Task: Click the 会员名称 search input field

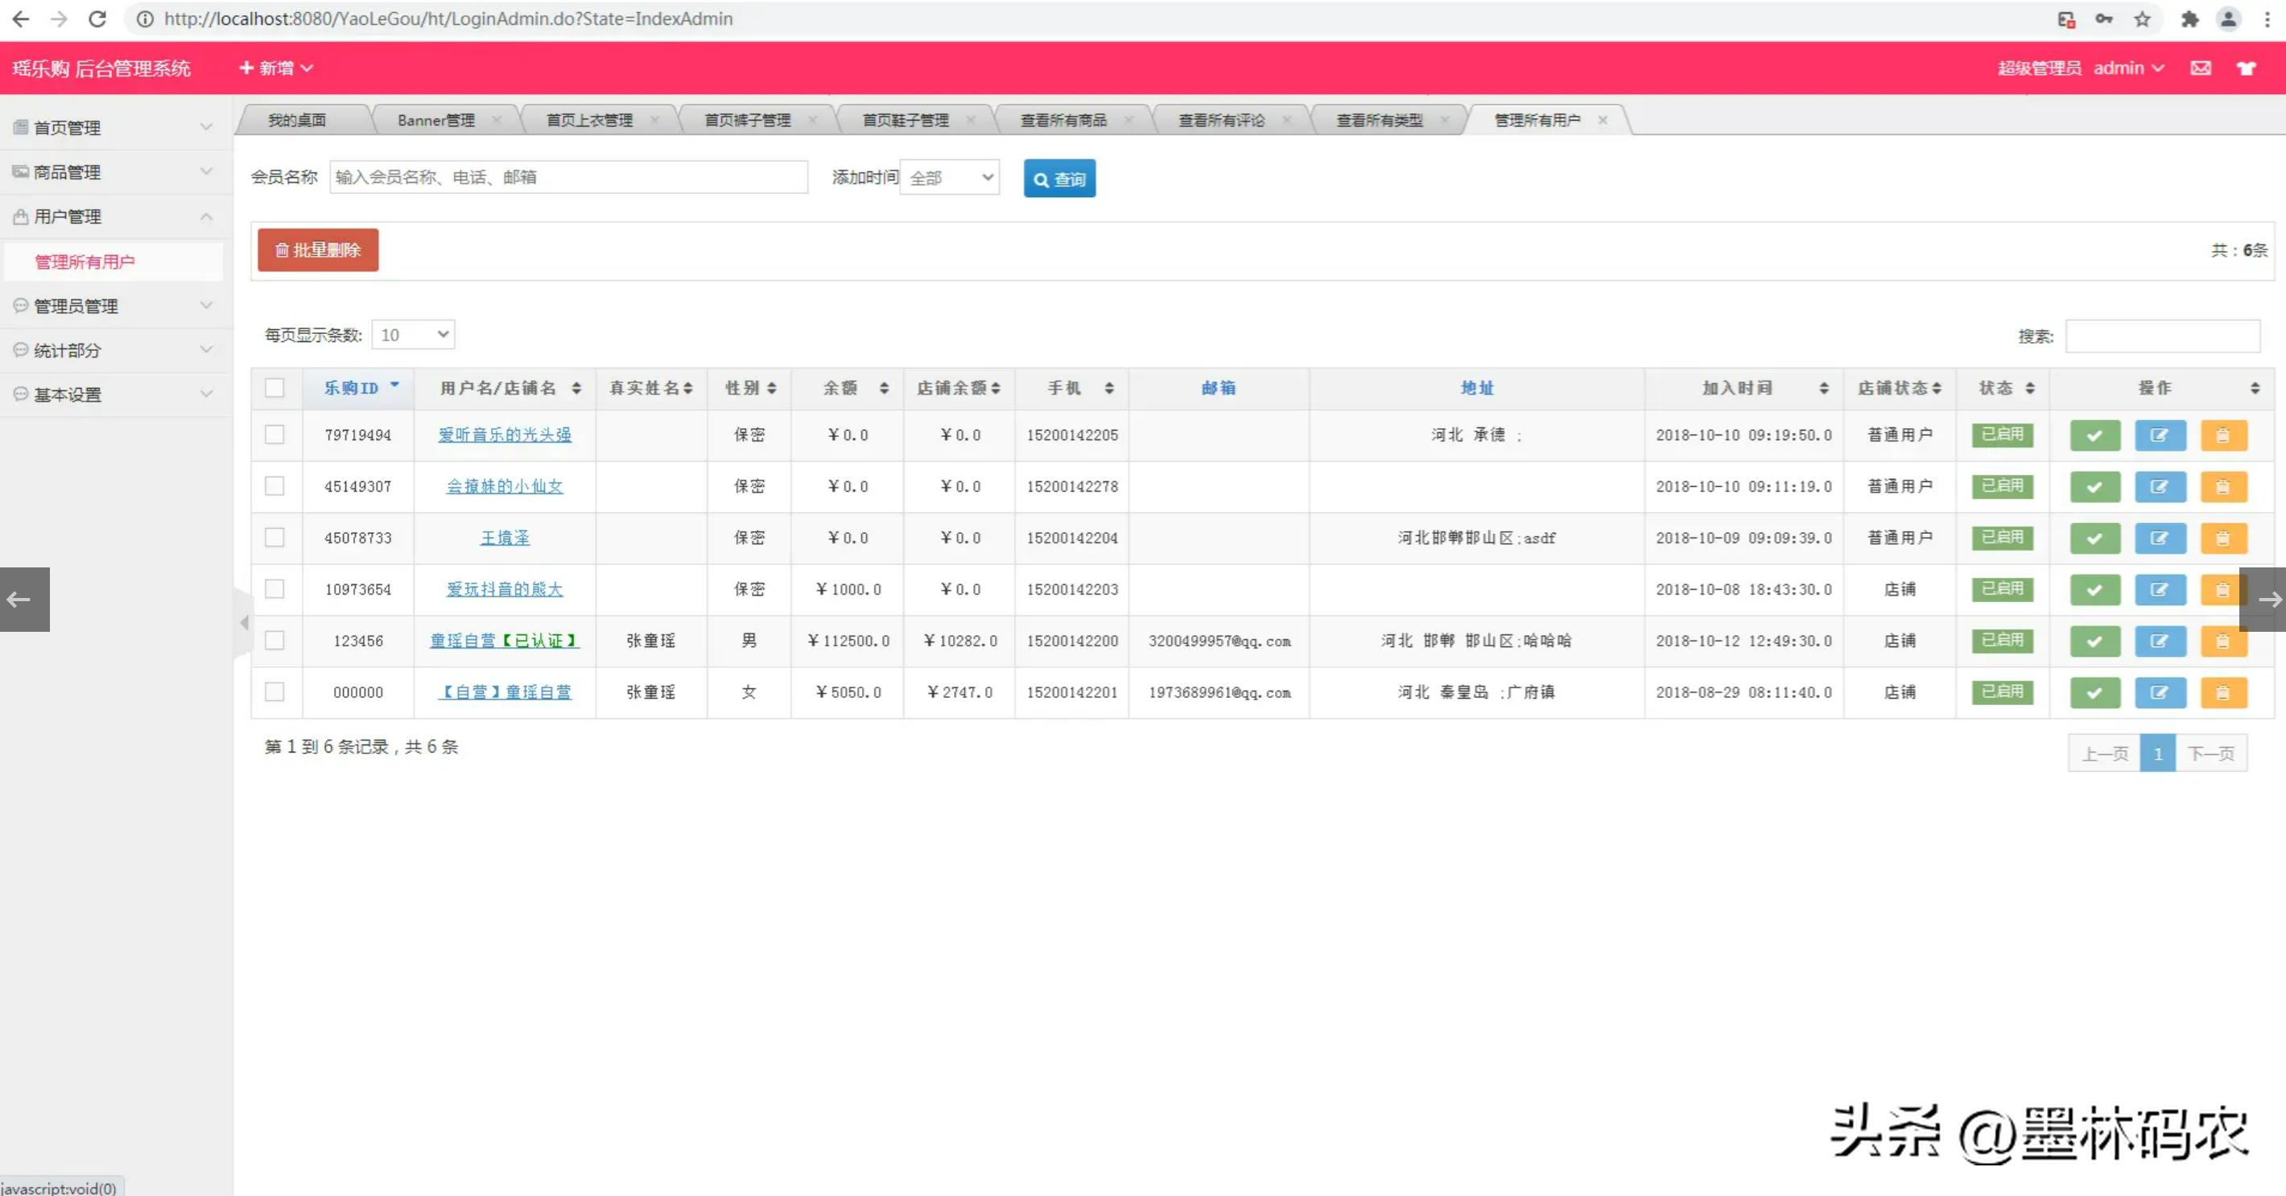Action: (568, 177)
